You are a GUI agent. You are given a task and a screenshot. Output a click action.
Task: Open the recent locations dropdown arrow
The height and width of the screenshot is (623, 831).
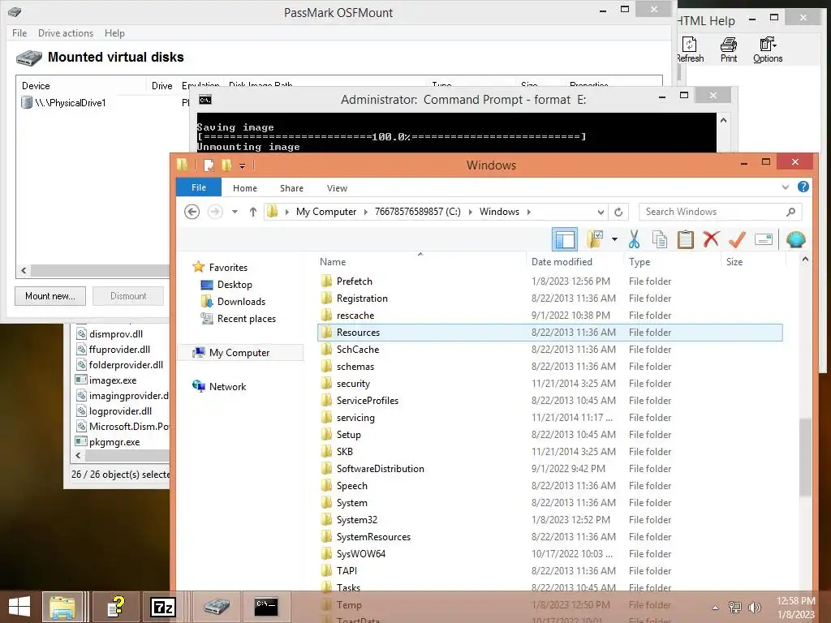235,212
